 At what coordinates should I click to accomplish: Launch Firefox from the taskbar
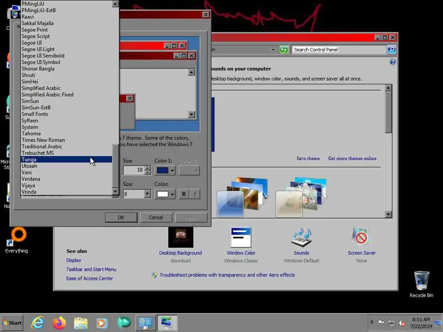tap(59, 322)
